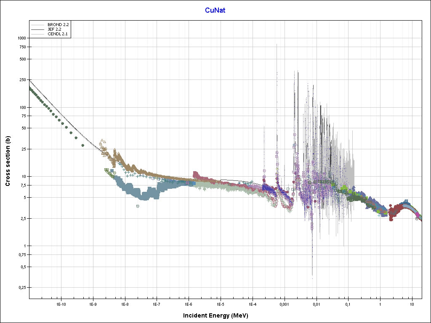Select the Incident Energy (MeV) axis label
Viewport: 431px width, 323px height.
[218, 315]
